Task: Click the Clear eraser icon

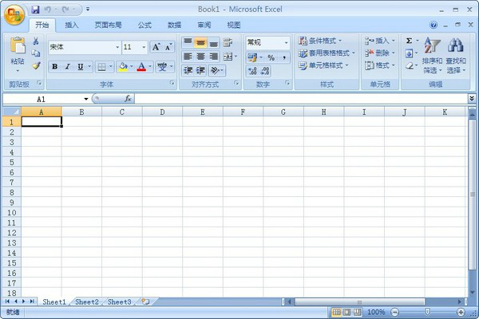Action: pos(410,65)
